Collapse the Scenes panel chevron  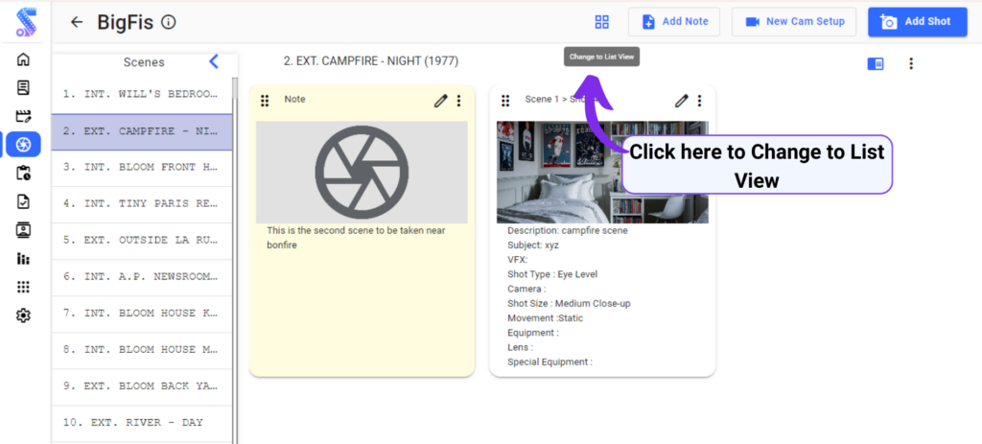(x=214, y=61)
